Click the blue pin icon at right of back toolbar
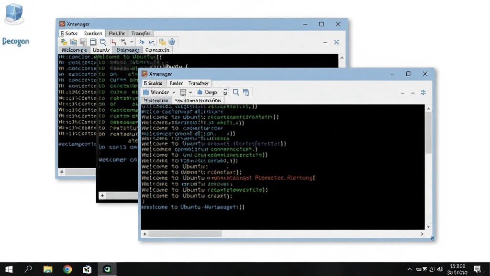The height and width of the screenshot is (276, 490). pos(336,42)
